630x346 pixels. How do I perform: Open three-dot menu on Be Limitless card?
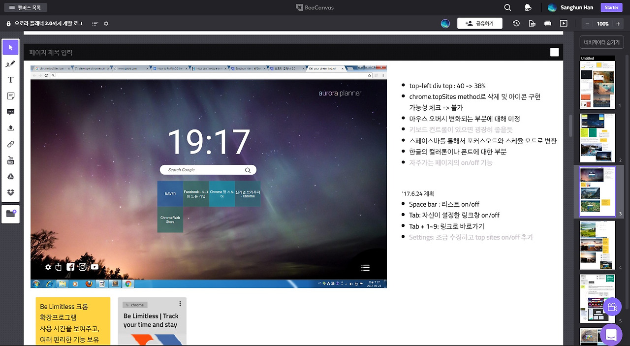[x=180, y=304]
